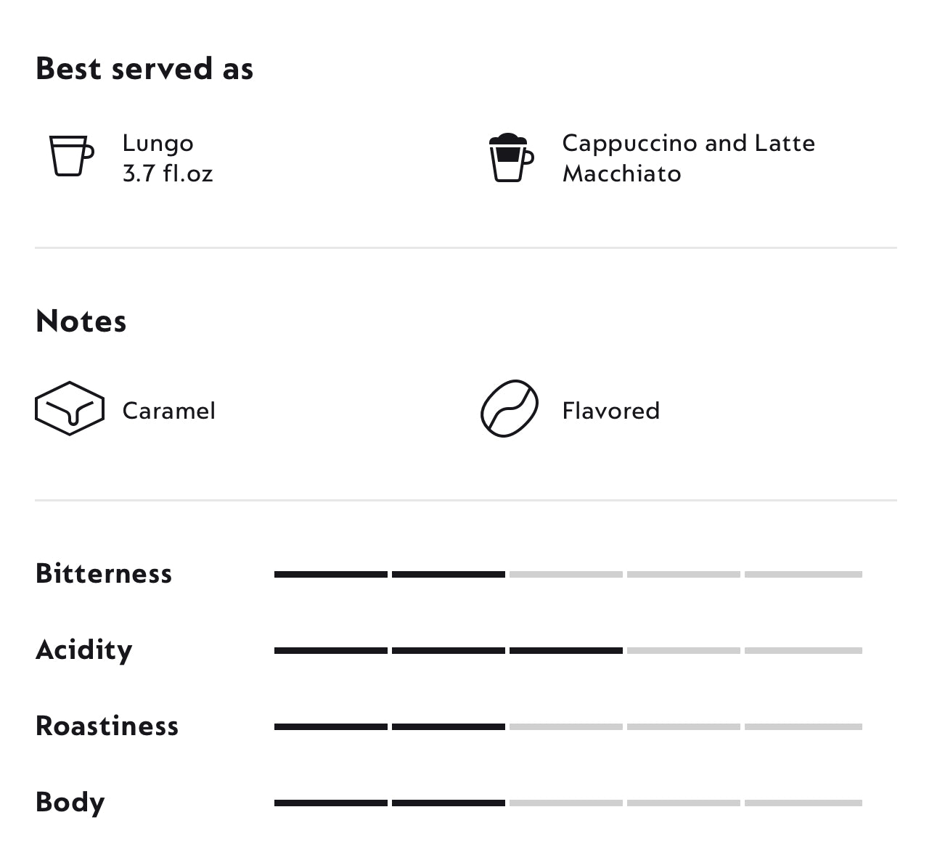932x844 pixels.
Task: Click the Acidity label
Action: coord(84,650)
